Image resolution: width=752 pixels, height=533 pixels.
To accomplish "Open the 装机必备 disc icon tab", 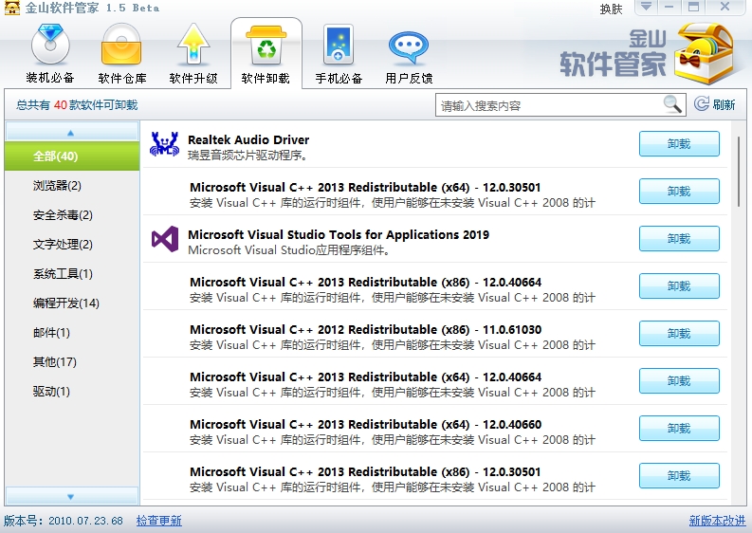I will (x=50, y=46).
